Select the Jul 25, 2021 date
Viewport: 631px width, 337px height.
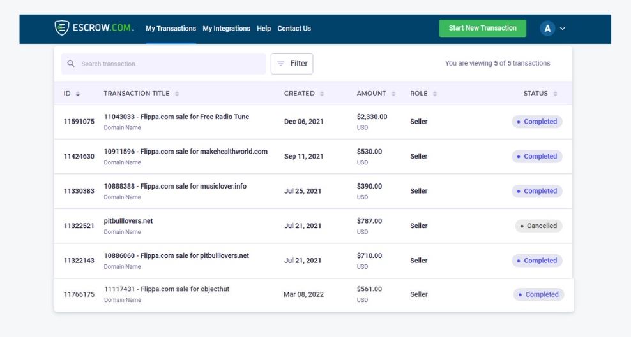[x=303, y=191]
